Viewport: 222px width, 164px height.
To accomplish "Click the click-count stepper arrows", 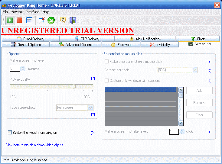I will tap(182, 132).
